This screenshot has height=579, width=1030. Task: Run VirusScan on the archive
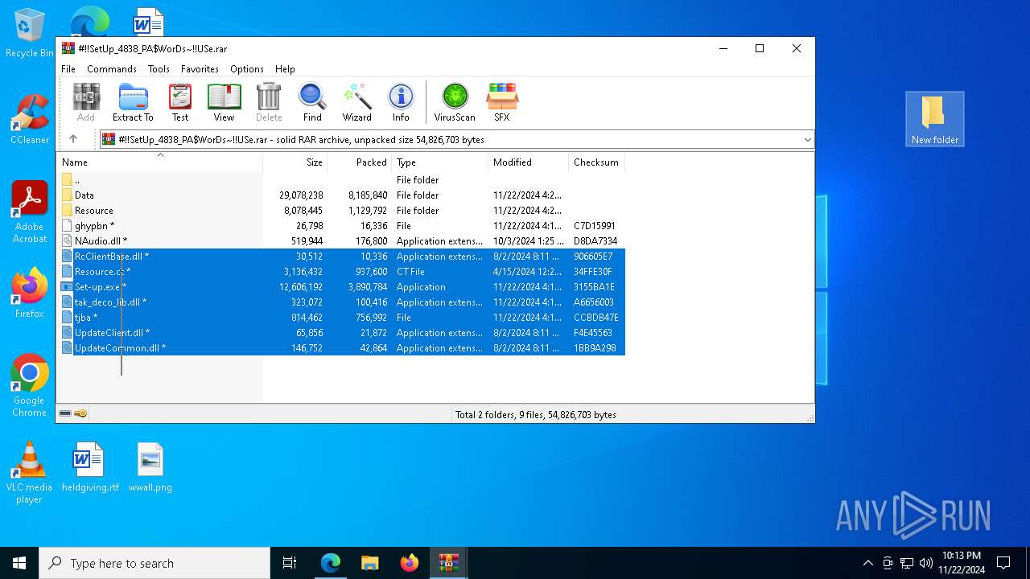(455, 102)
